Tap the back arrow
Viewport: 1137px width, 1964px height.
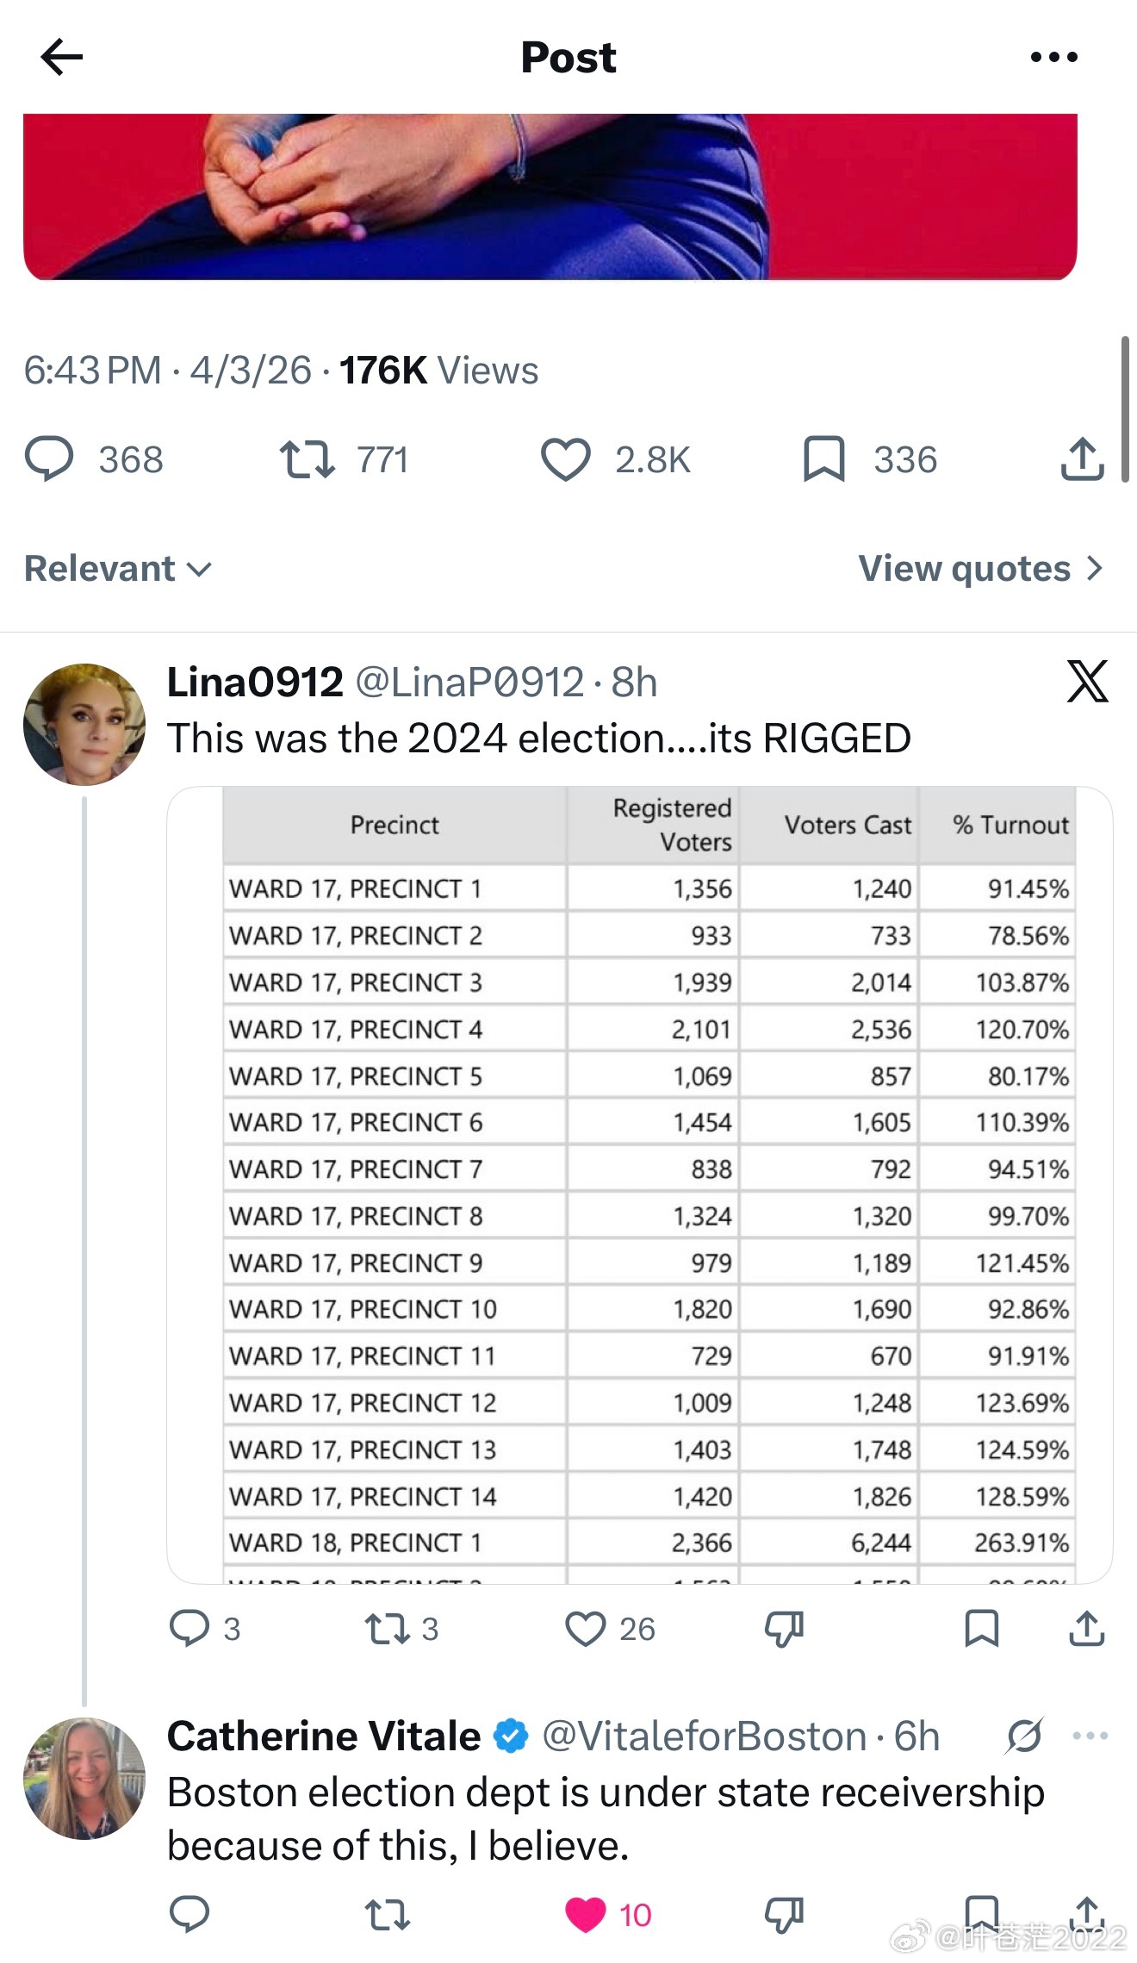click(62, 58)
